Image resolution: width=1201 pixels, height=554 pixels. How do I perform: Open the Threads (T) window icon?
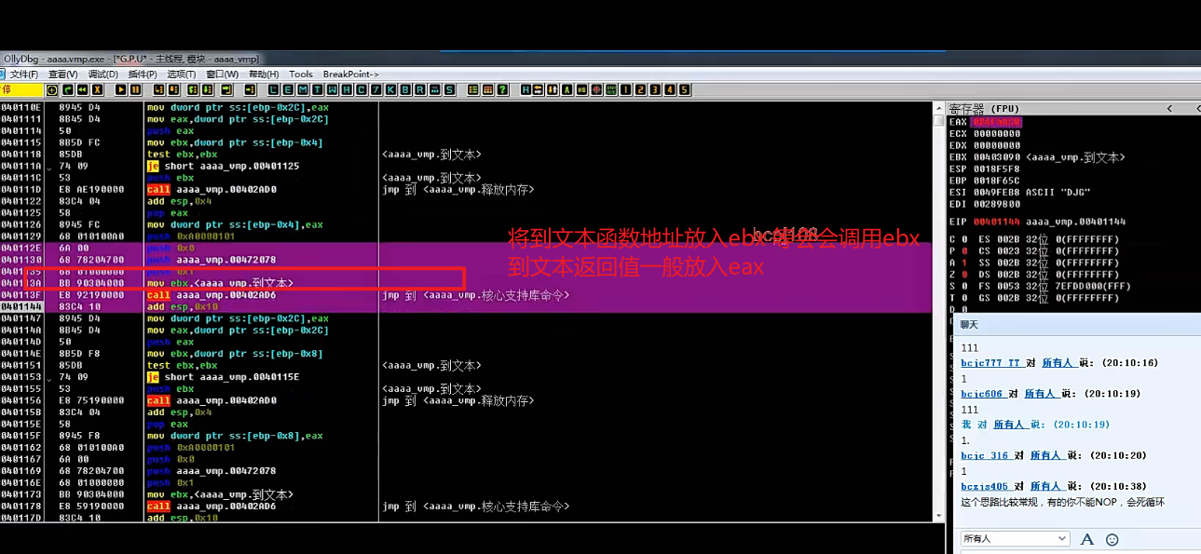point(317,90)
